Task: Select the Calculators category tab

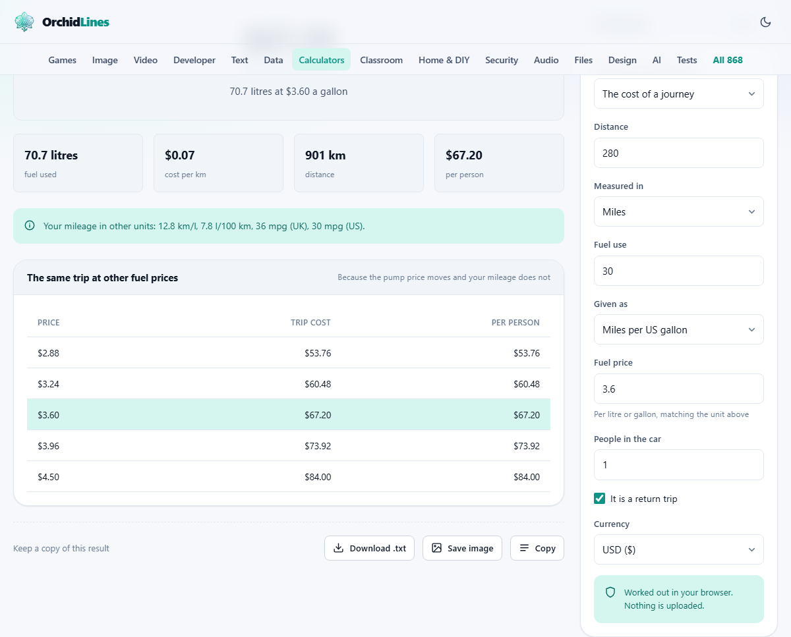Action: click(x=322, y=60)
